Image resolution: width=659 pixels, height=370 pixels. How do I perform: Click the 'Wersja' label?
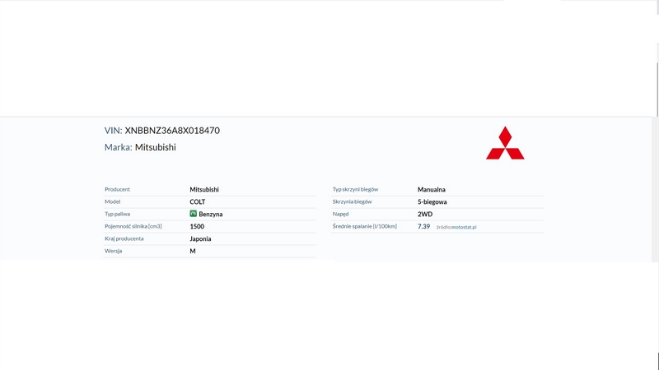[113, 251]
